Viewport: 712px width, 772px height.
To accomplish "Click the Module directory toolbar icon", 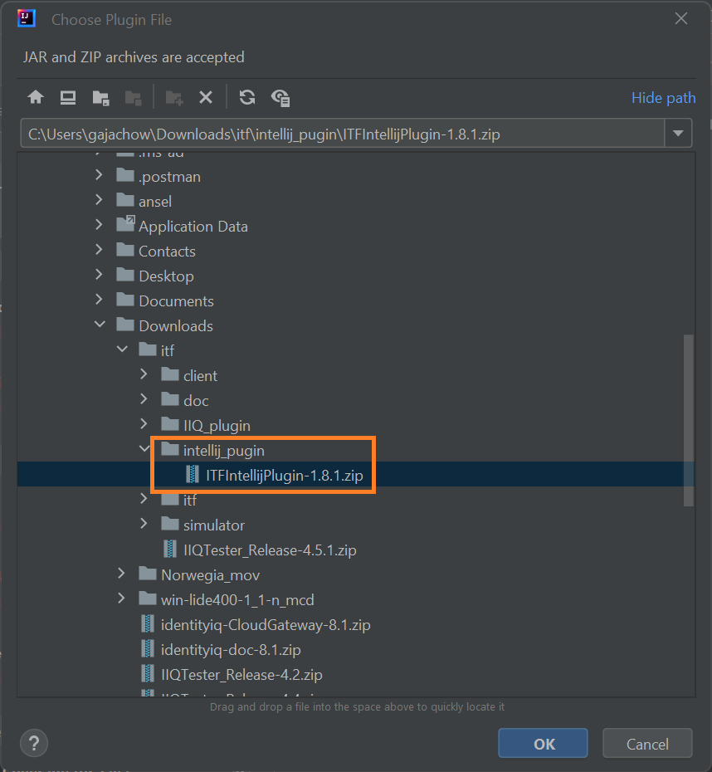I will point(134,97).
